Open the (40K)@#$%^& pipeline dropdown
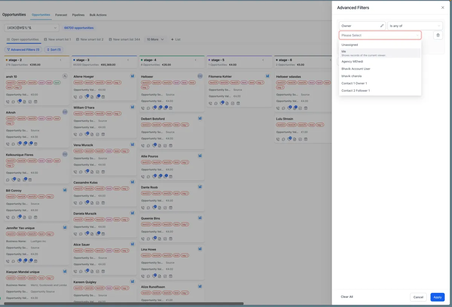 [x=32, y=28]
